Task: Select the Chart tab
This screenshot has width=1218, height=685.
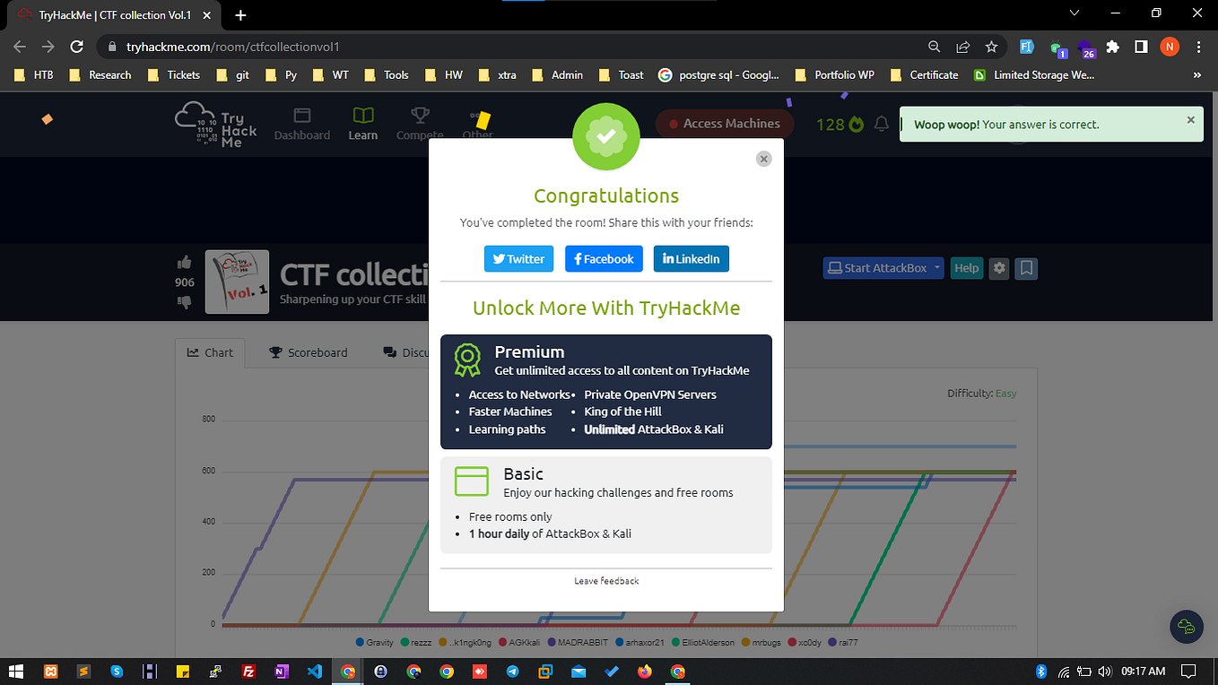Action: tap(210, 352)
